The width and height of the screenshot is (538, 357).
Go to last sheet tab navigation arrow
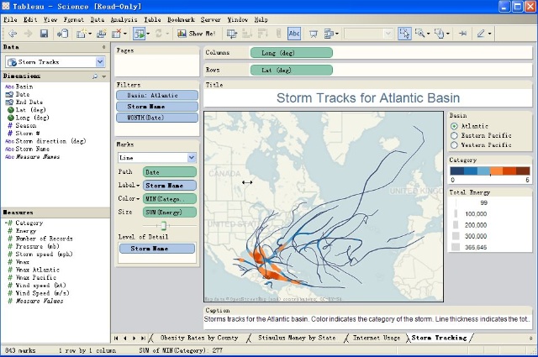tap(143, 339)
